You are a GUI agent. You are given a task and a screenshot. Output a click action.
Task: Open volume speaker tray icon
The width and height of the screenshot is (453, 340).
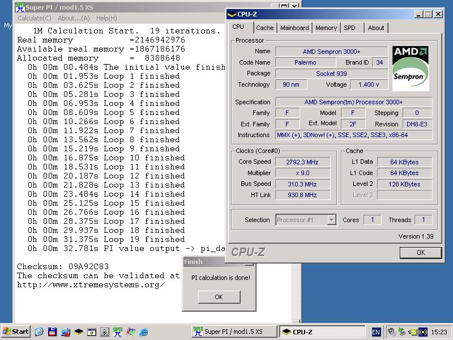[392, 331]
